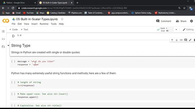Open the RSphinx.com bookmark
Viewport: 195px width, 109px height.
[75, 13]
